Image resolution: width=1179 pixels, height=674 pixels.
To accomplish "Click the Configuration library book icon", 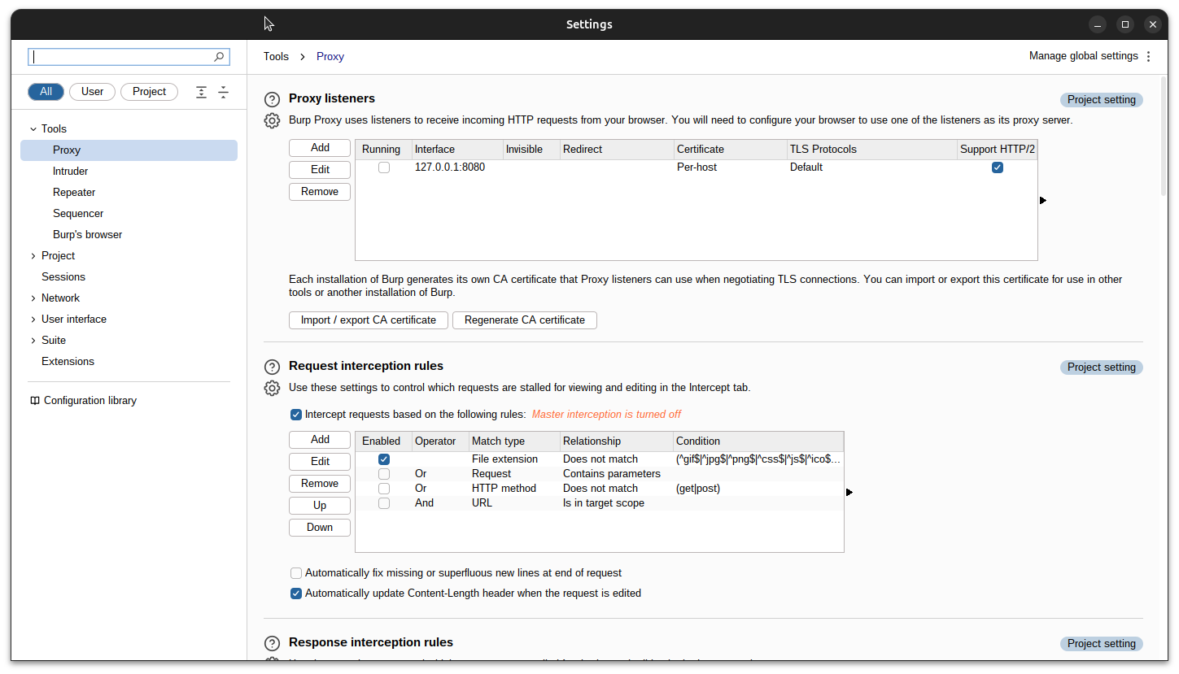I will 35,401.
